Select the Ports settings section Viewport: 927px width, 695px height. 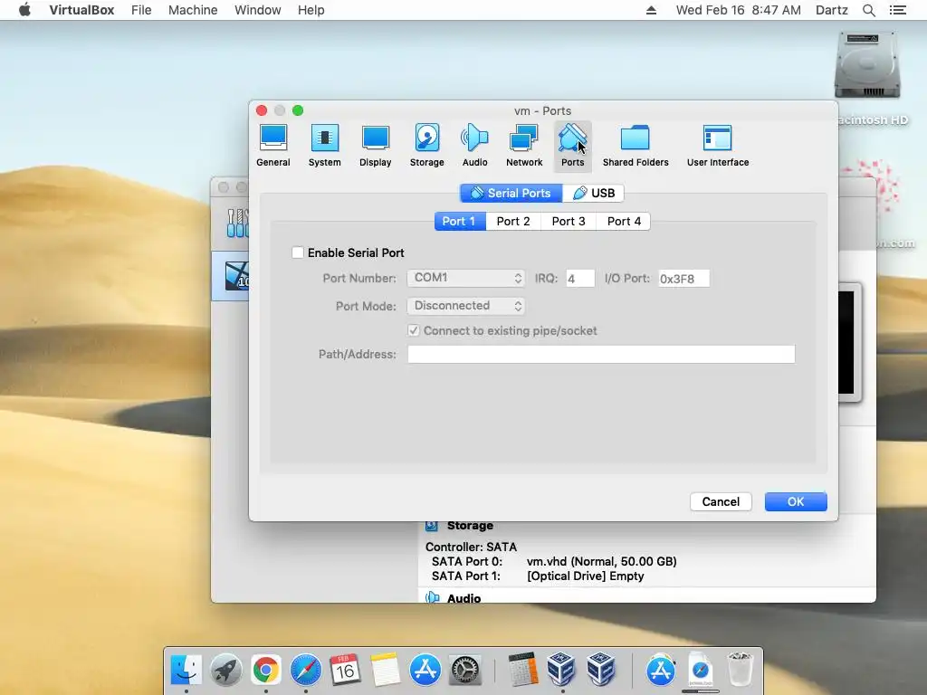pyautogui.click(x=572, y=146)
